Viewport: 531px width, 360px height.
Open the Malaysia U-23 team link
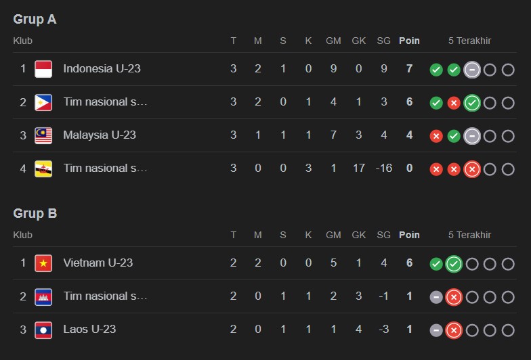[x=100, y=135]
